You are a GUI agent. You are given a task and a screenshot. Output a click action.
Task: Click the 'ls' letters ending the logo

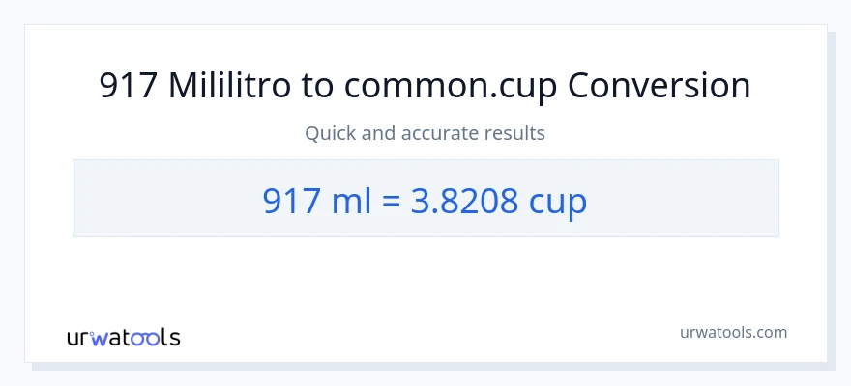(x=171, y=338)
